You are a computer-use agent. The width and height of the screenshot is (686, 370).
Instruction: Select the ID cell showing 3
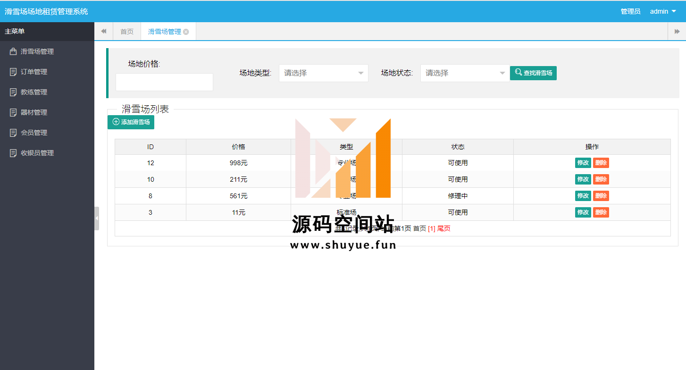point(151,212)
